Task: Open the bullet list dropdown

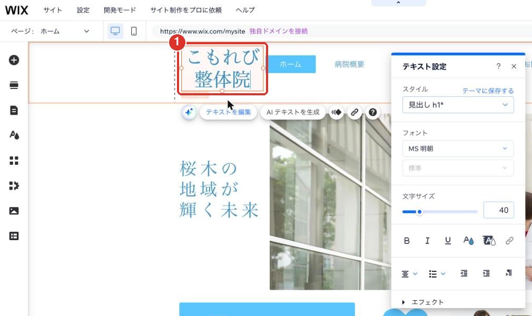Action: point(437,273)
